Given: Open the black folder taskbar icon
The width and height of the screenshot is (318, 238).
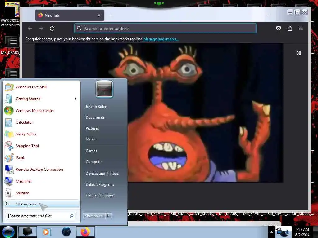Looking at the screenshot, I should [27, 232].
